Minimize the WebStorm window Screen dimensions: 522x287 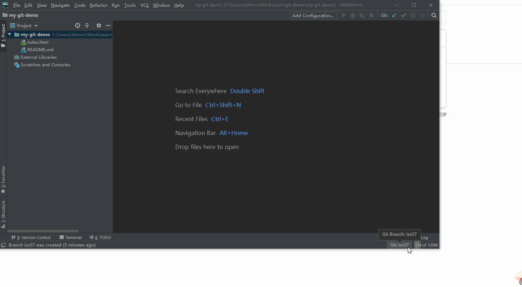[397, 5]
